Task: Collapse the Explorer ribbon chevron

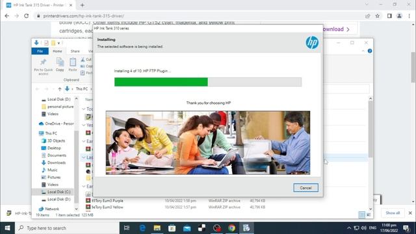Action: (363, 51)
